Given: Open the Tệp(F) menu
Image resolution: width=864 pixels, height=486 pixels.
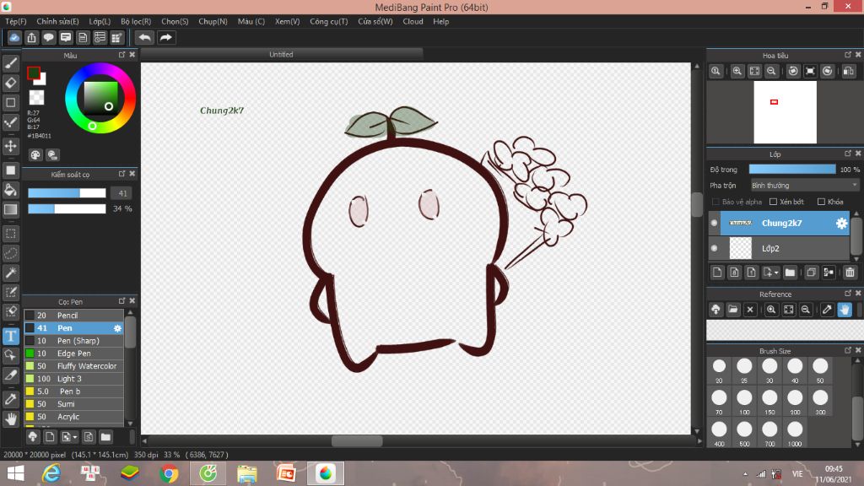Looking at the screenshot, I should (16, 21).
